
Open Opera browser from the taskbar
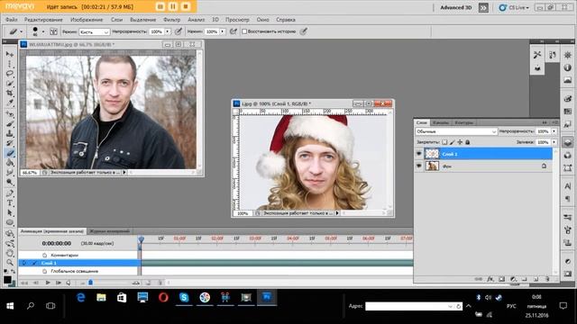click(163, 297)
